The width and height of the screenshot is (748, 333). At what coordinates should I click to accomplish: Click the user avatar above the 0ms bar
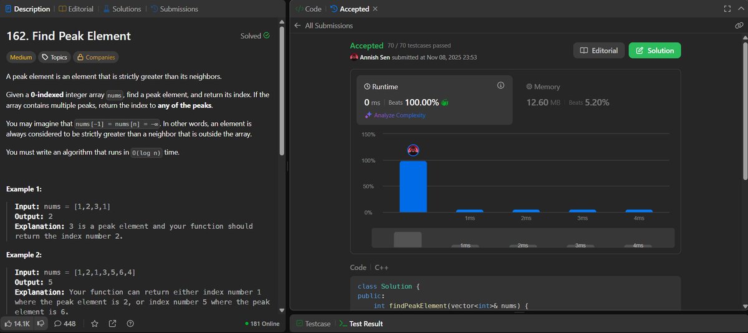(413, 150)
